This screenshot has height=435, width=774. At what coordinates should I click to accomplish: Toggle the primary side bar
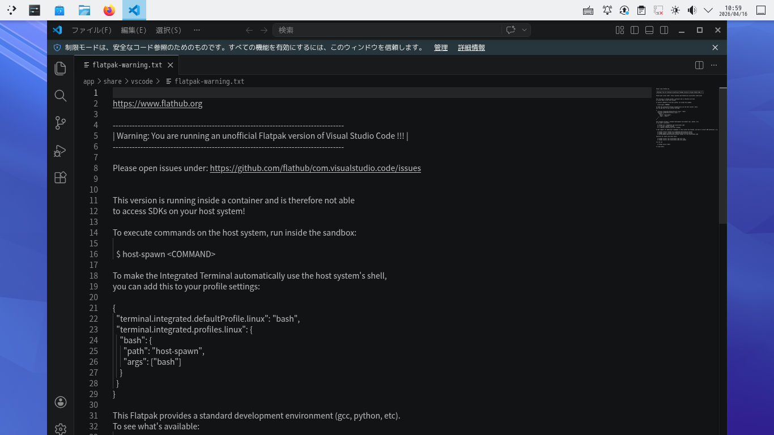coord(635,30)
